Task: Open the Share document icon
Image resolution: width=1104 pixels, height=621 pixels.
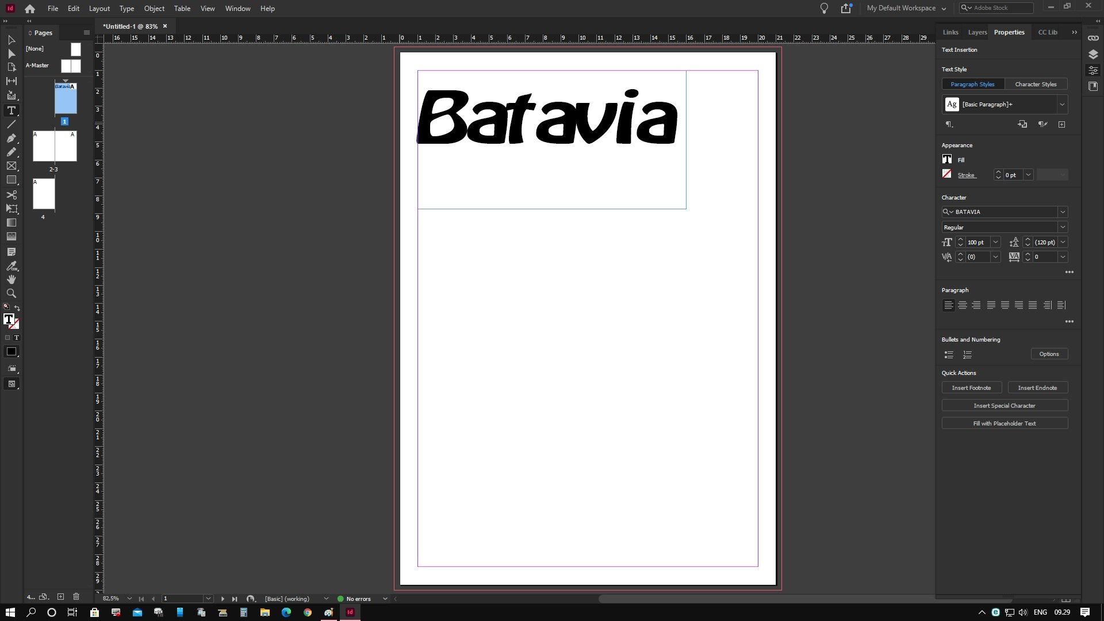Action: point(846,8)
